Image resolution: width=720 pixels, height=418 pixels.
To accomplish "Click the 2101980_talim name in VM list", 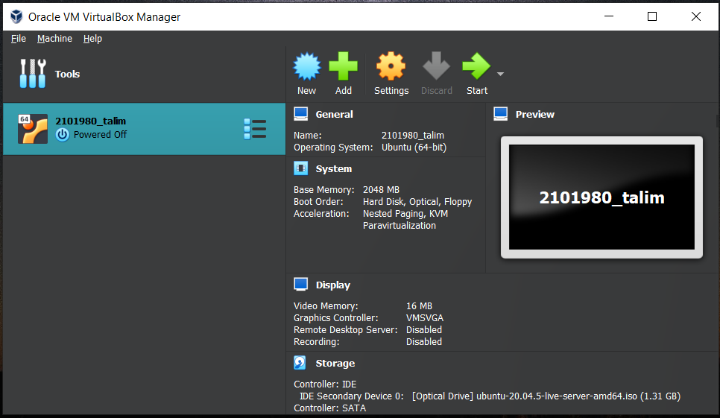I will (90, 121).
